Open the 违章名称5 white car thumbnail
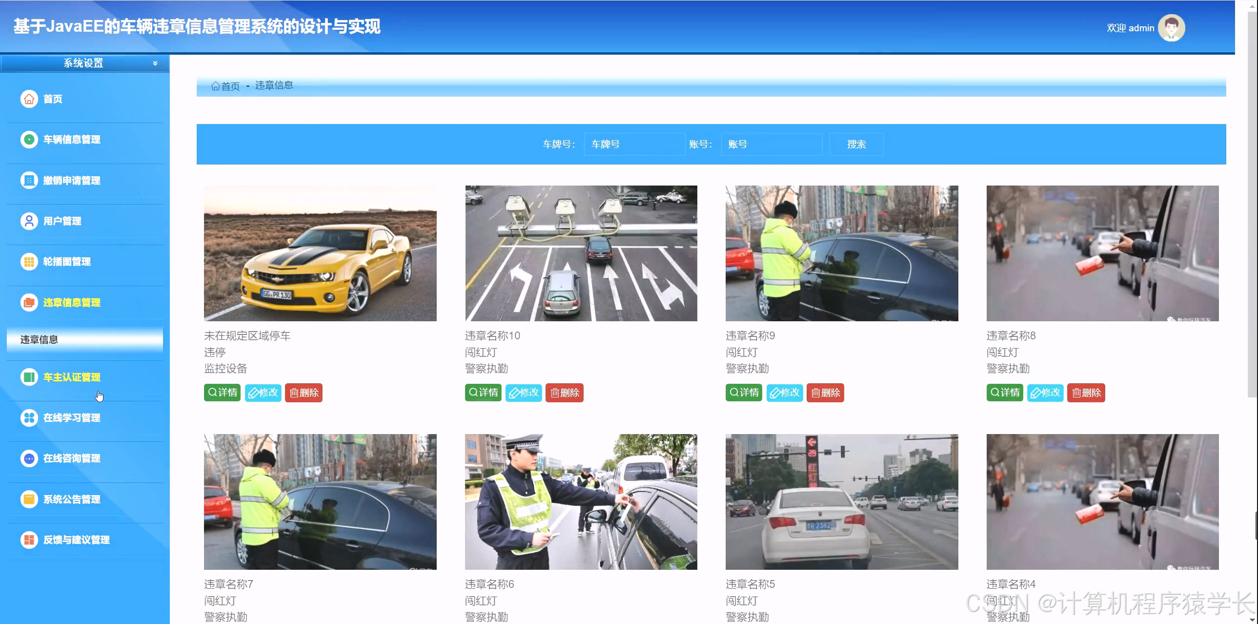 [x=842, y=501]
